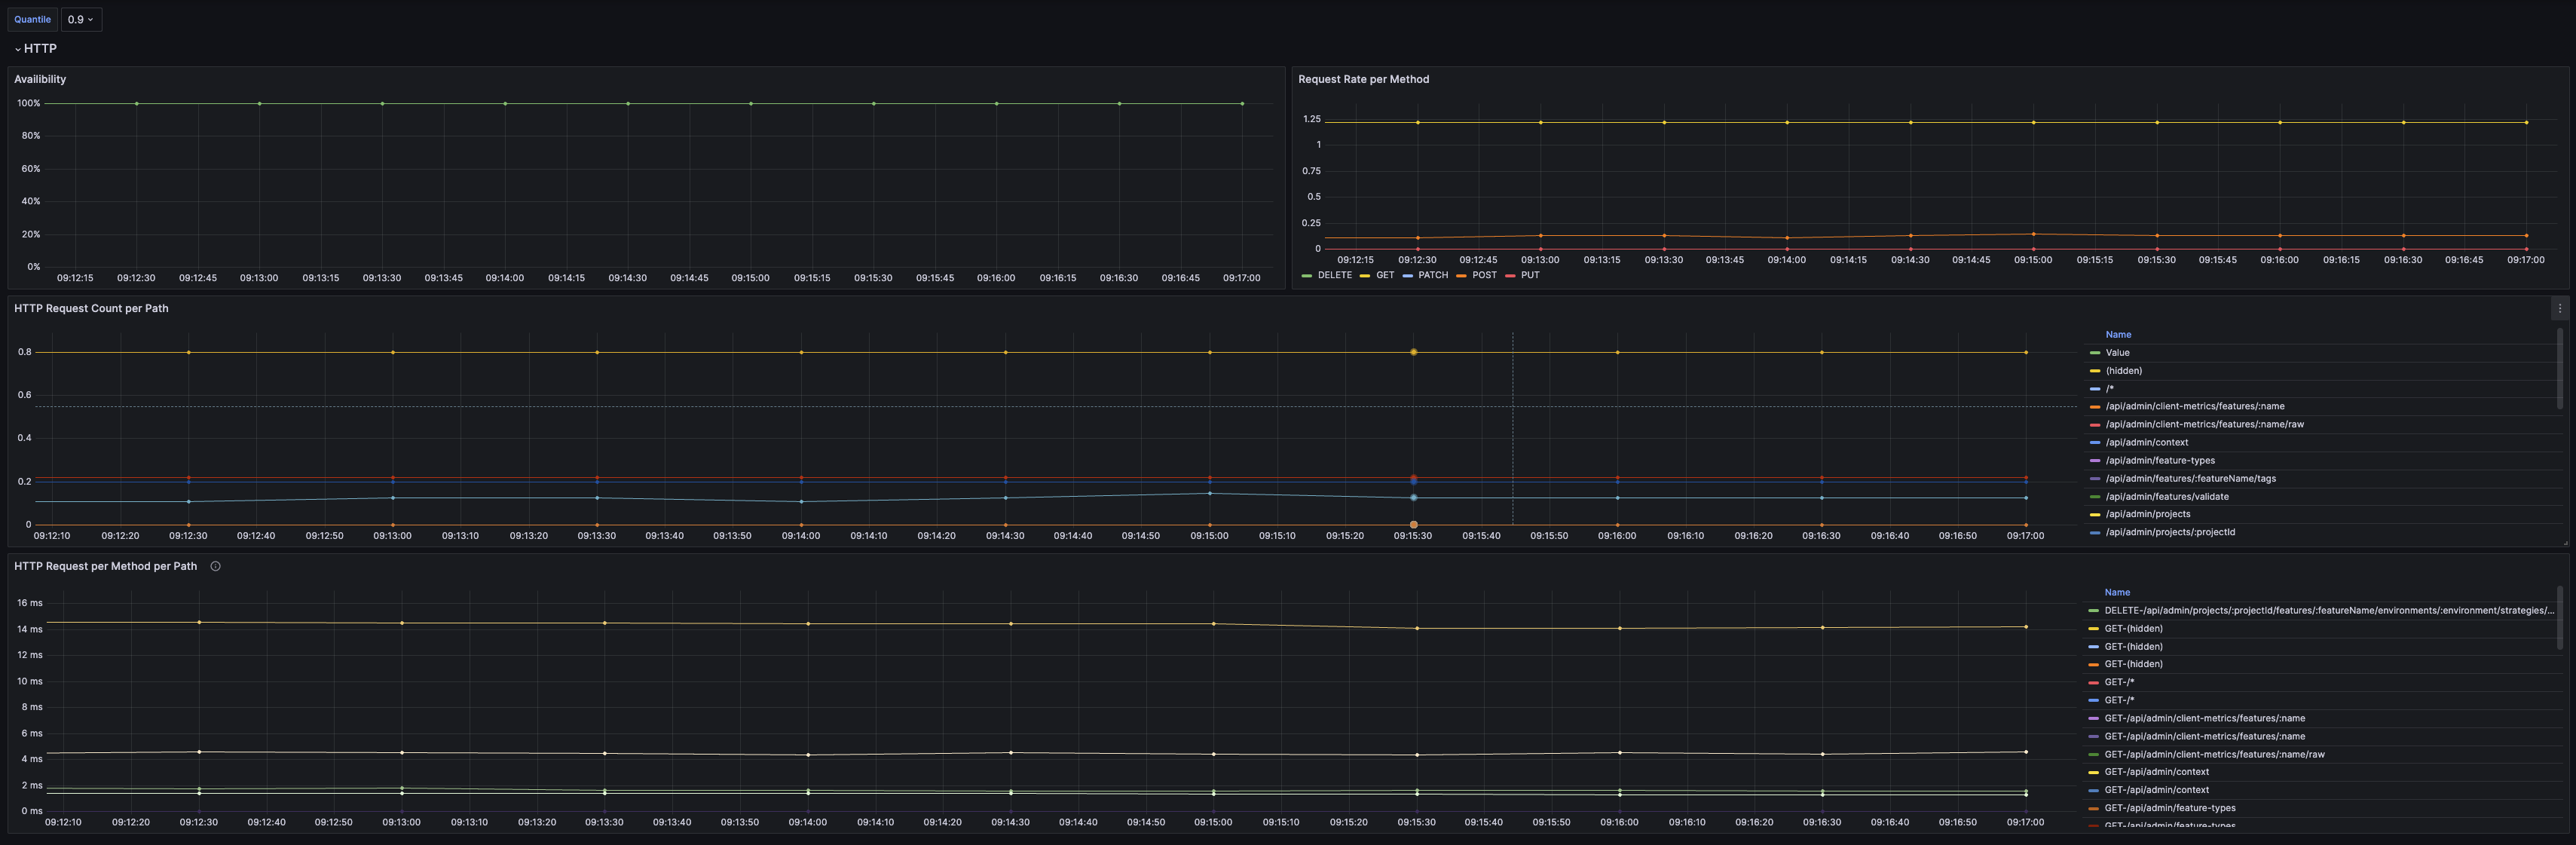Toggle /api/admin/features/validate series visibility

click(2166, 496)
